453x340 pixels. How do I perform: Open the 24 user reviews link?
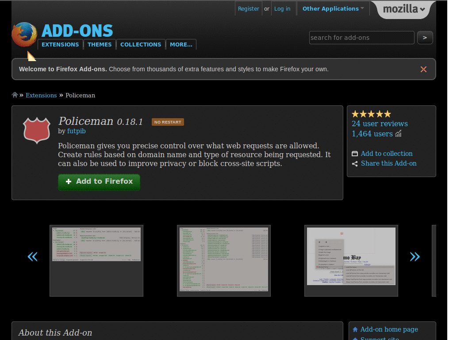380,124
